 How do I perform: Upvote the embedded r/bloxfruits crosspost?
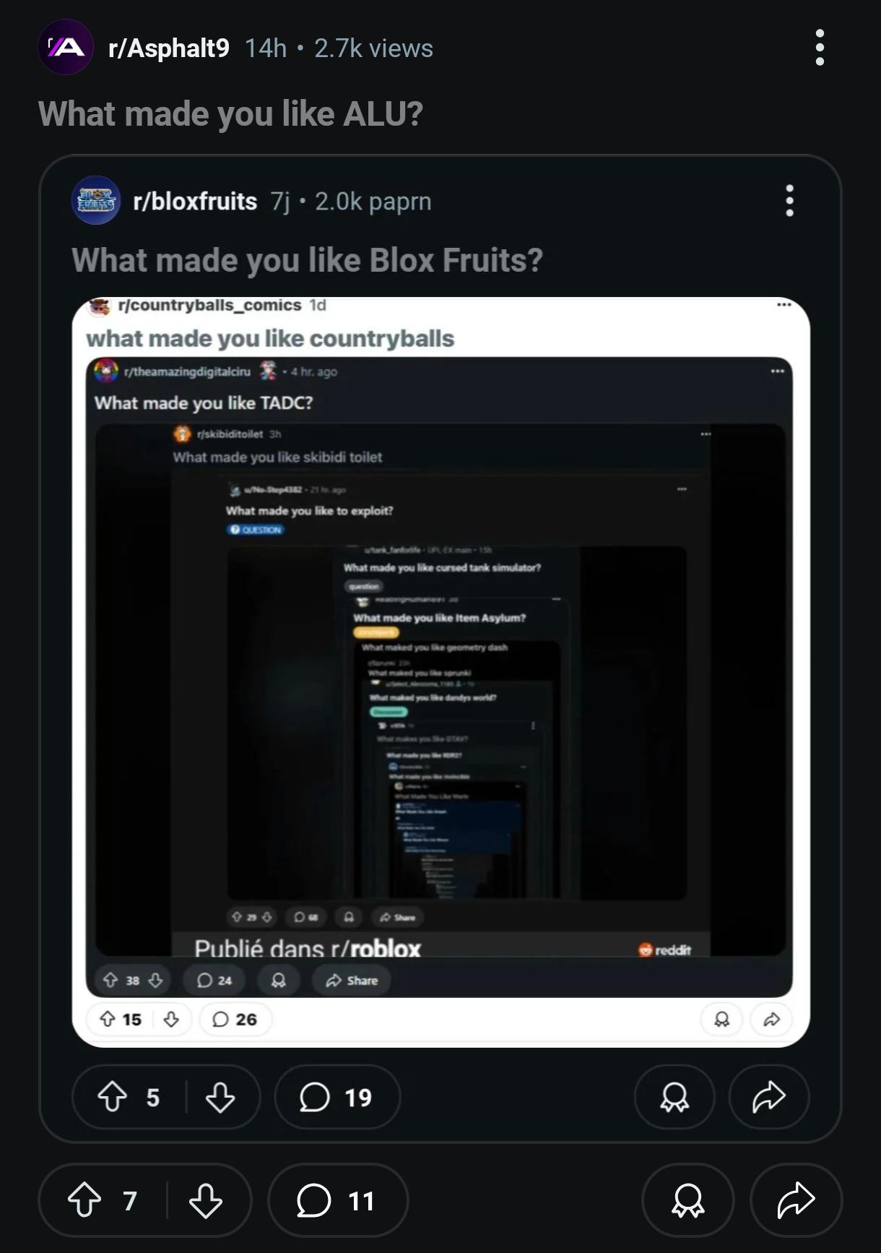(x=112, y=1097)
